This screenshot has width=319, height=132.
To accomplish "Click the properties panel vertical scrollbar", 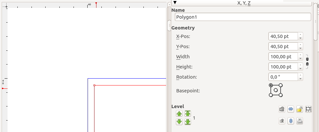I will click(316, 20).
